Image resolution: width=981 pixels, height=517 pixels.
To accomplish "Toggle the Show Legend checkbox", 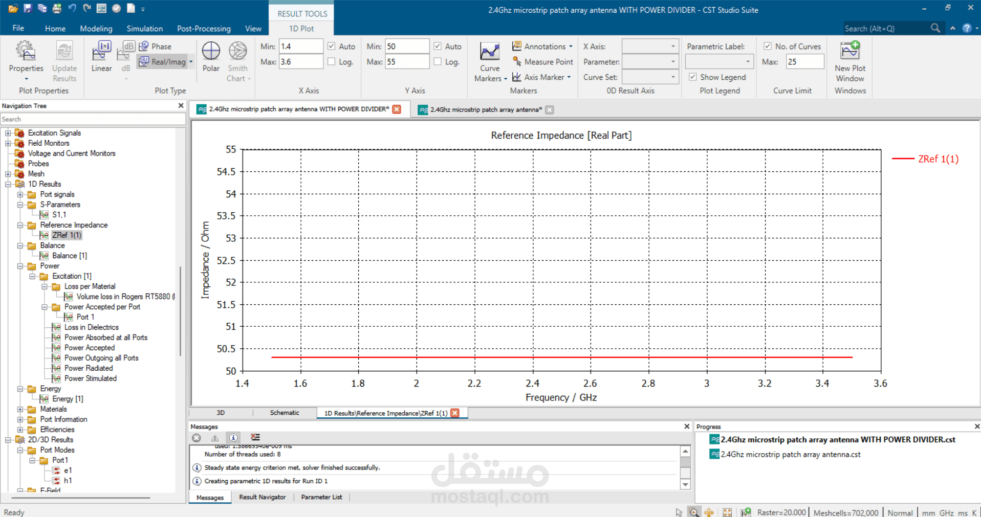I will [693, 77].
